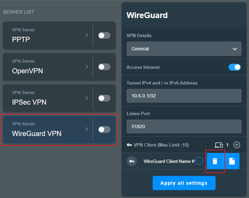Viewport: 249px width, 198px height.
Task: Switch on the IPSec VPN server toggle
Action: point(104,98)
